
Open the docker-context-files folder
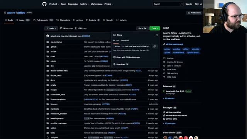(x=59, y=71)
